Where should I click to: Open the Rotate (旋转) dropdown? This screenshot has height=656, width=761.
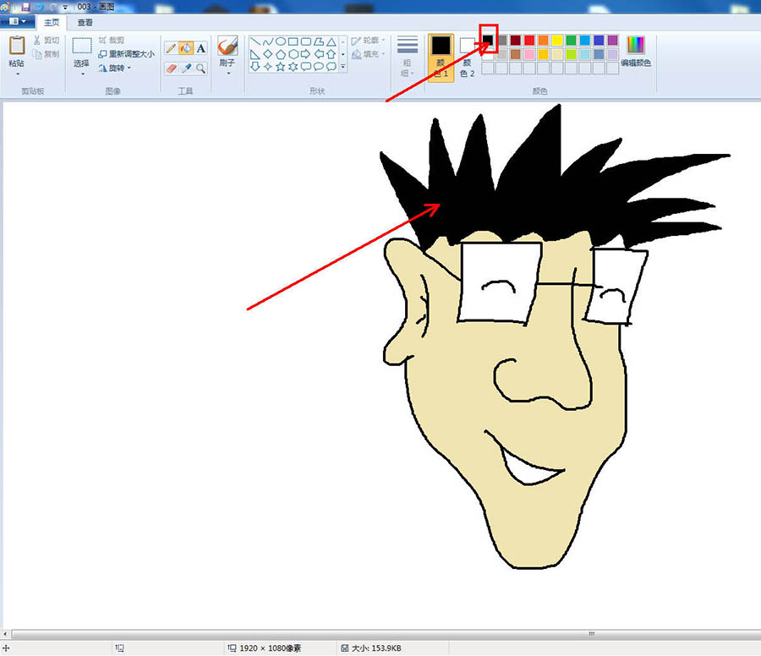click(114, 68)
